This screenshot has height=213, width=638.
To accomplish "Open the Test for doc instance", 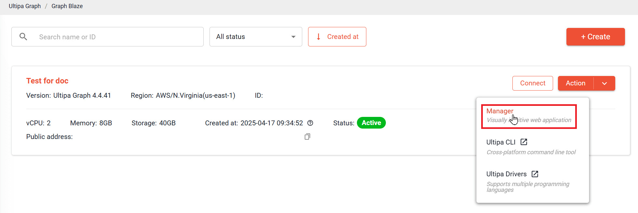I will pos(47,81).
